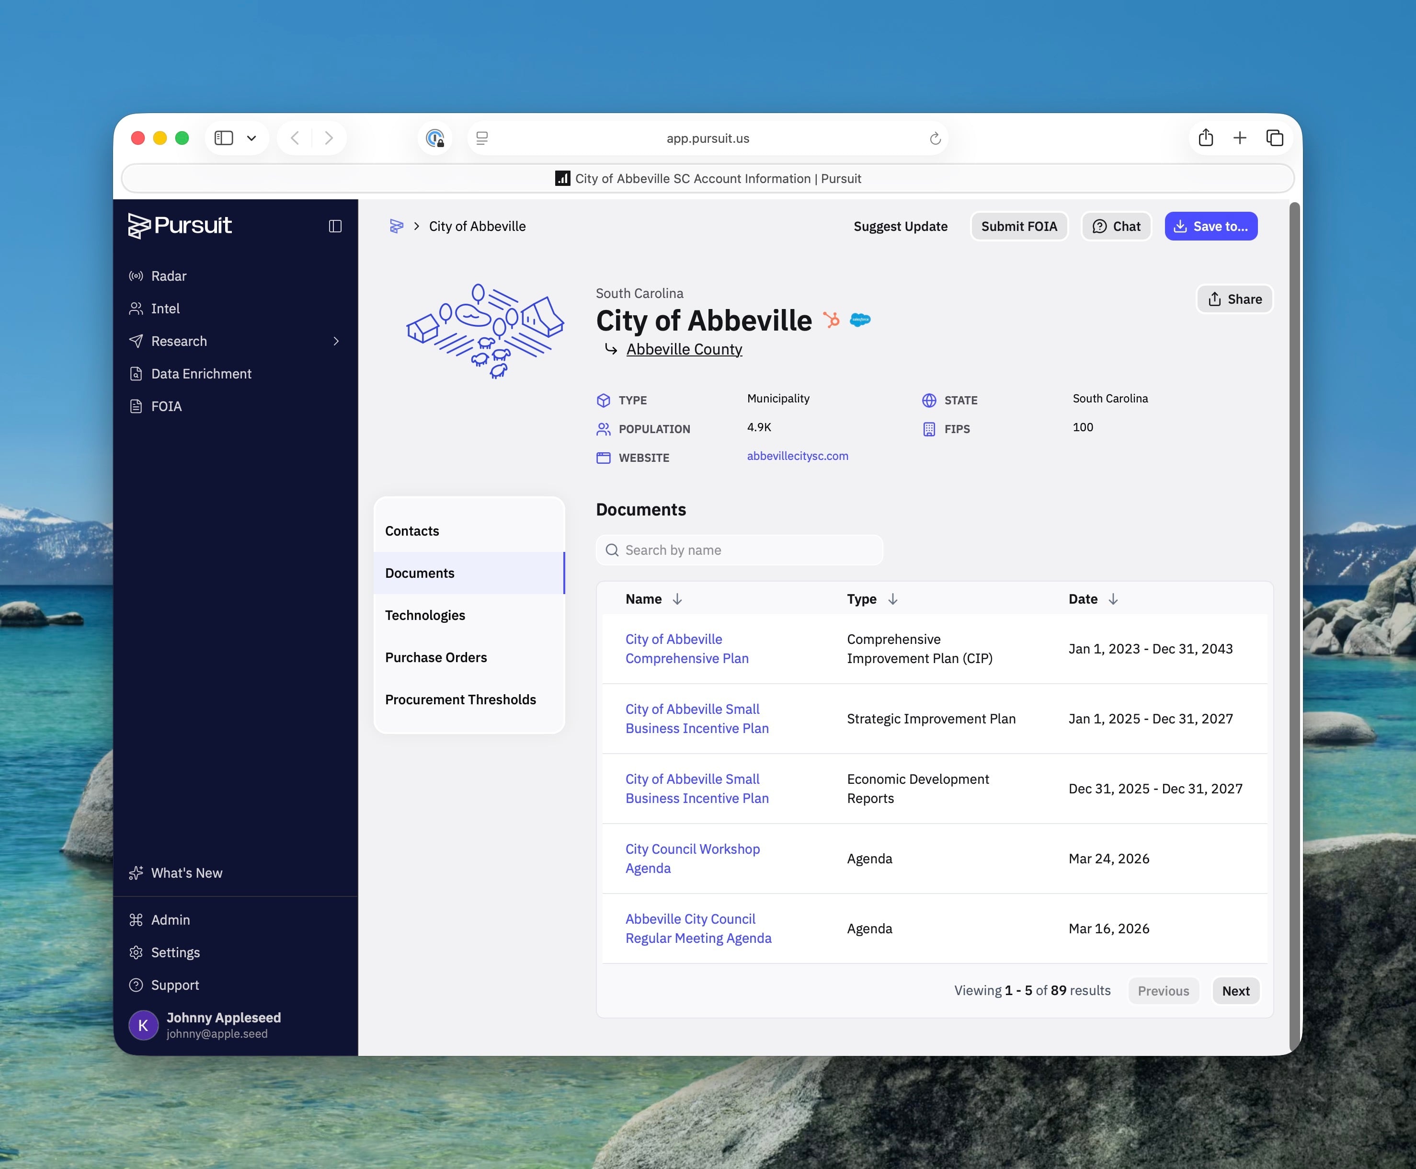1416x1169 pixels.
Task: Collapse the Pursuit sidebar panel icon
Action: [x=335, y=226]
